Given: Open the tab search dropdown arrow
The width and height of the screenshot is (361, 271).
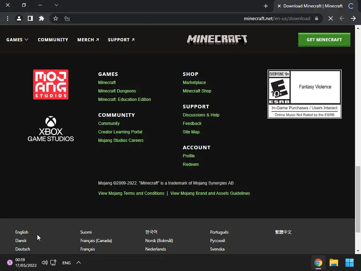Looking at the screenshot, I should [x=56, y=5].
